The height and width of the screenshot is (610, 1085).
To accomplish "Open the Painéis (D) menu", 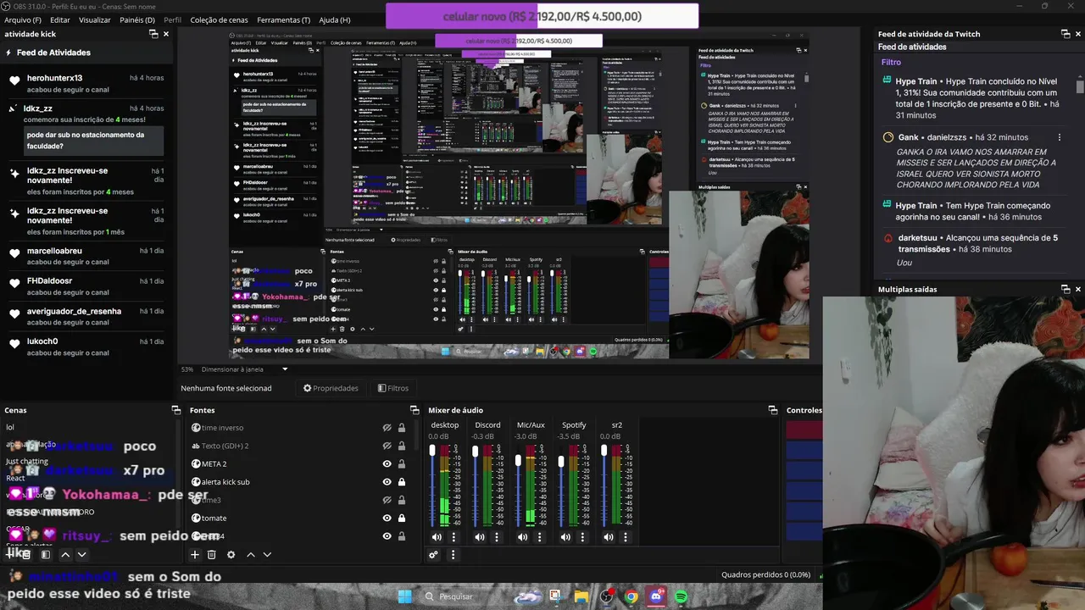I will point(137,19).
